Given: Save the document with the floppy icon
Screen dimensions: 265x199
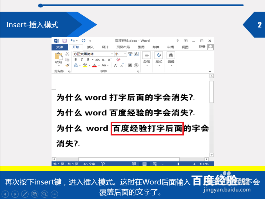Looking at the screenshot, I should click(64, 41).
